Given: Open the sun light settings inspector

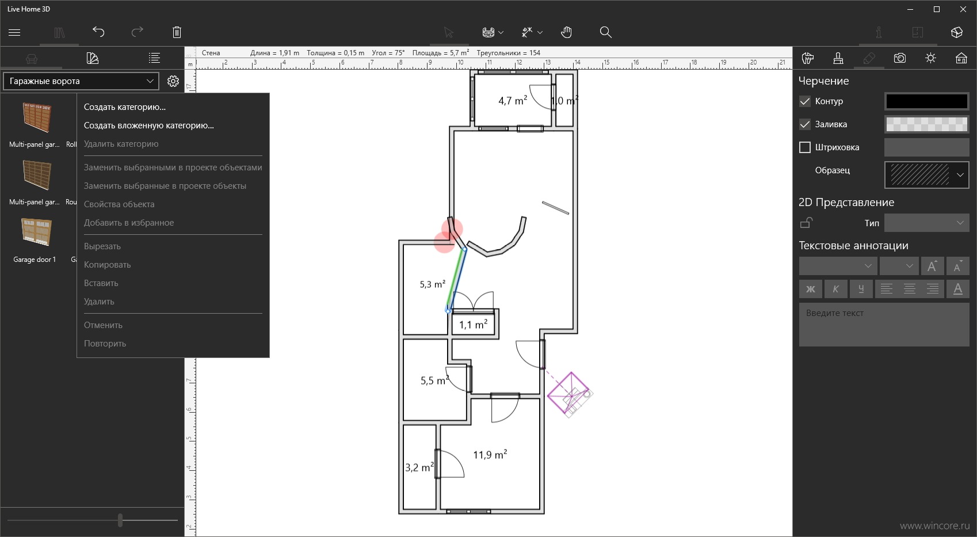Looking at the screenshot, I should point(930,58).
